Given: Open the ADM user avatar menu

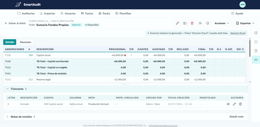Looking at the screenshot, I should coord(242,5).
